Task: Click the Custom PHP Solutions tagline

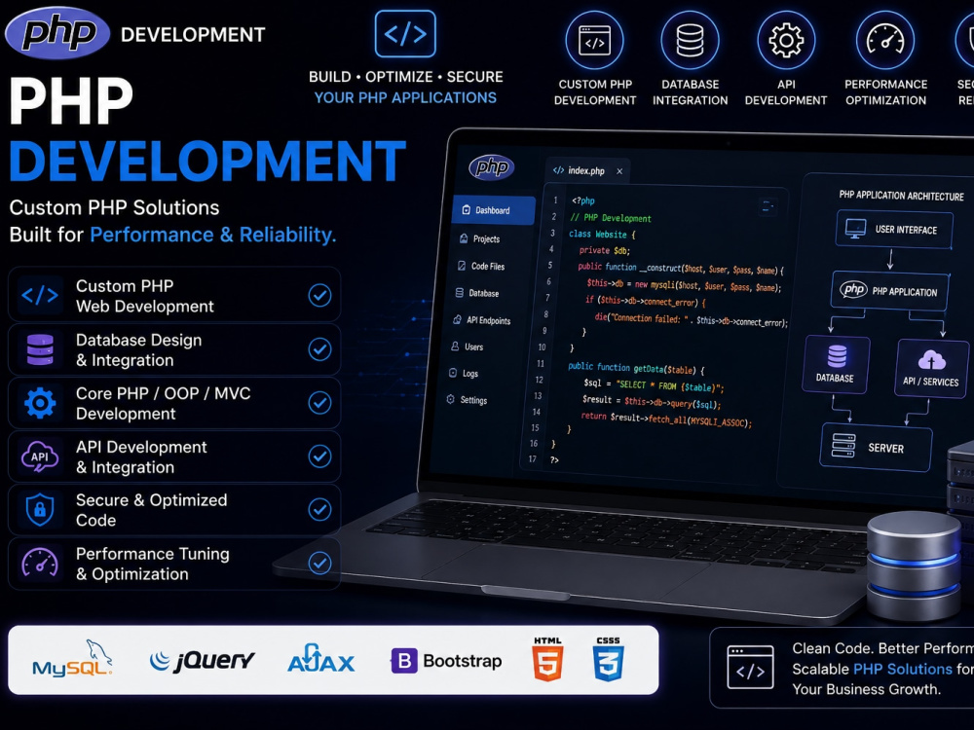Action: coord(114,207)
